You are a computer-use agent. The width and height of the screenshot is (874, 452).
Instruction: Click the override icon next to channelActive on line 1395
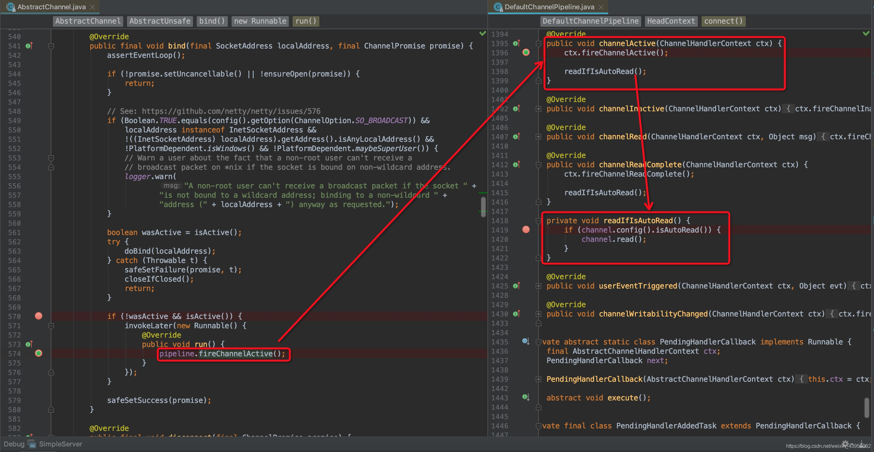tap(517, 44)
